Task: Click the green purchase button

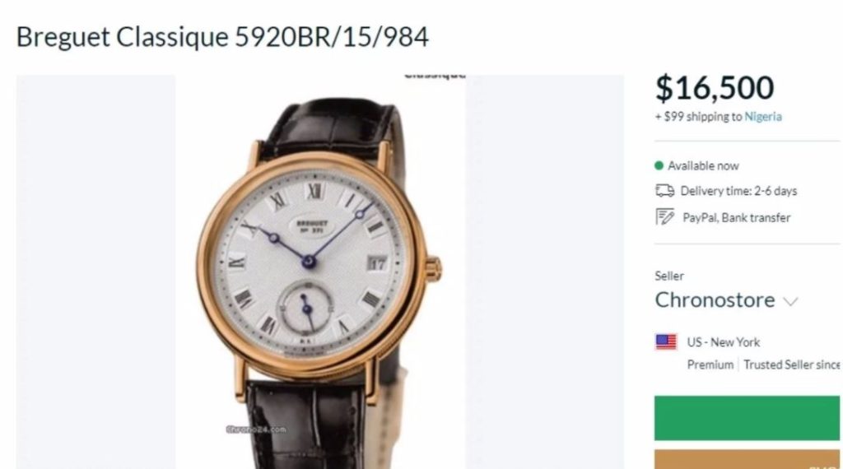Action: (747, 418)
